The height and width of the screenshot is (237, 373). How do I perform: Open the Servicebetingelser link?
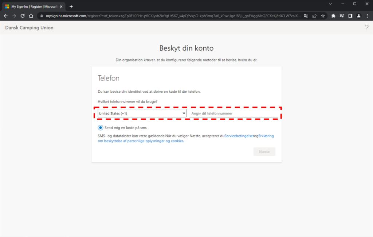pos(239,136)
